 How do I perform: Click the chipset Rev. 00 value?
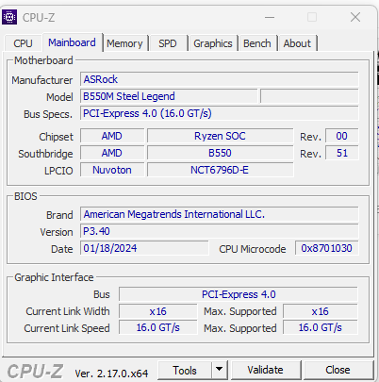342,136
